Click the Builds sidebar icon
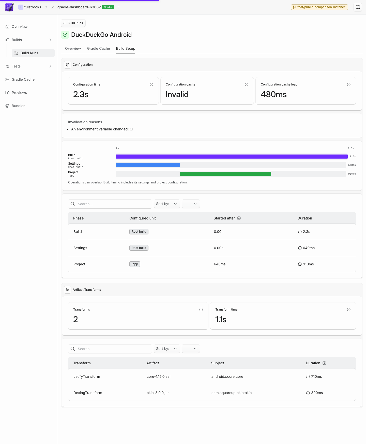Viewport: 366px width, 444px height. pyautogui.click(x=7, y=40)
